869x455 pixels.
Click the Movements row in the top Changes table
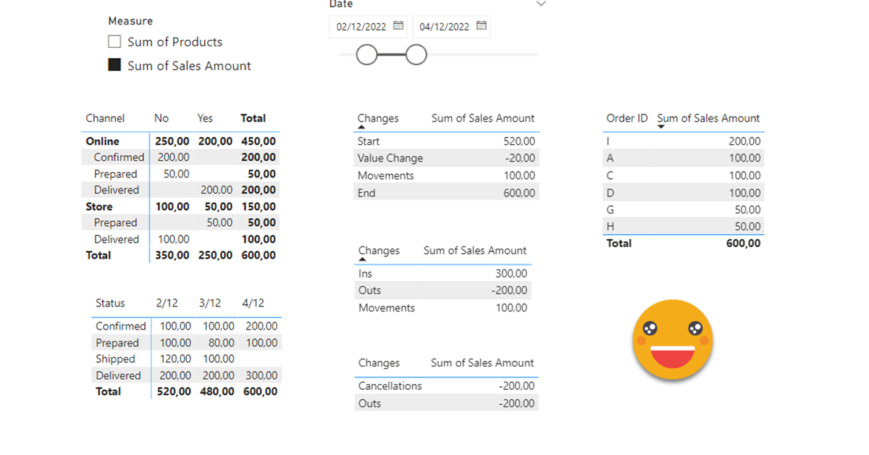pyautogui.click(x=385, y=175)
